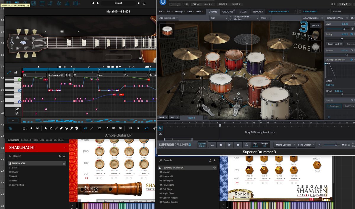Go to the previous preset before Default

pos(93,3)
